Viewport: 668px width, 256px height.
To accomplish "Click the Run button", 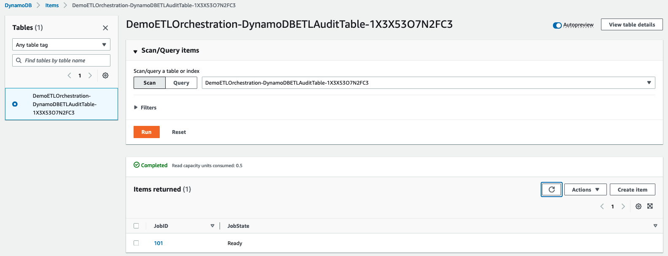I will pyautogui.click(x=147, y=132).
